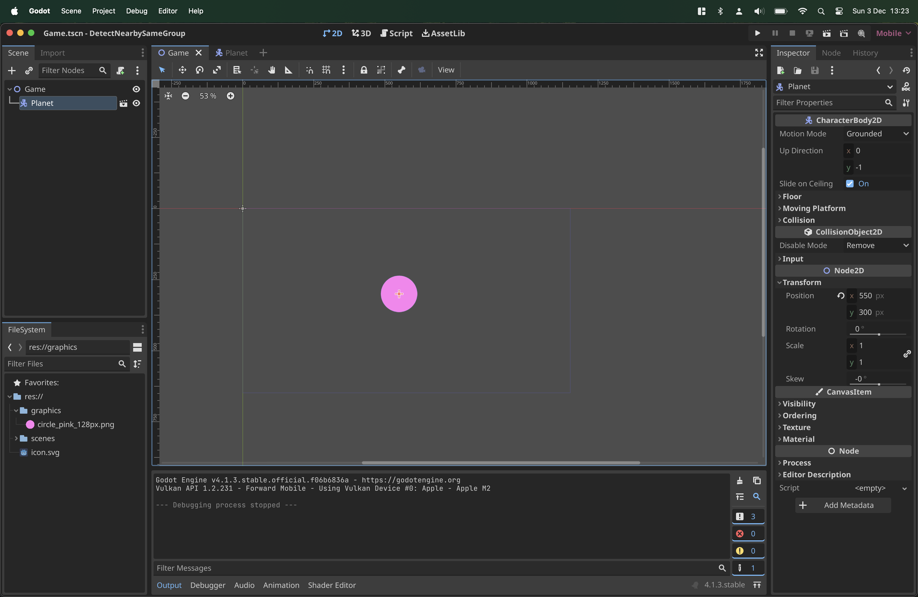Open skeleton bone options icon
Screen dimensions: 918x597
(402, 70)
